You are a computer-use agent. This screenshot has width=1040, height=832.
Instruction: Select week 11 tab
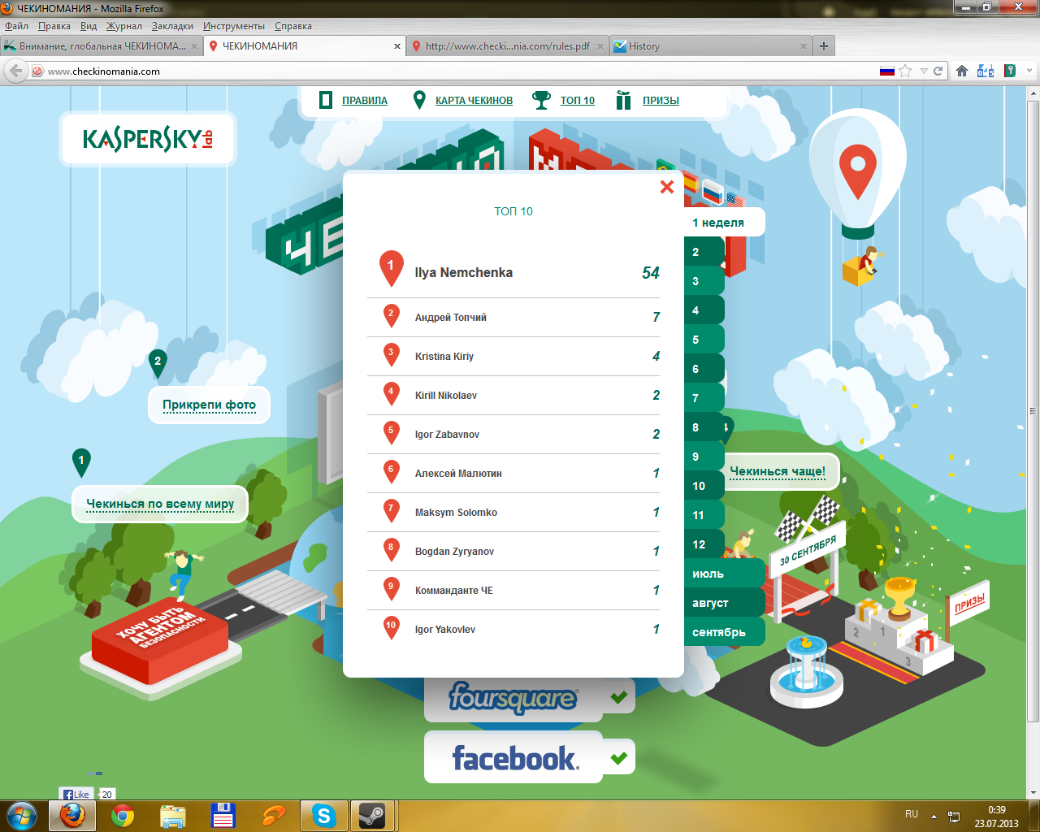click(x=704, y=515)
